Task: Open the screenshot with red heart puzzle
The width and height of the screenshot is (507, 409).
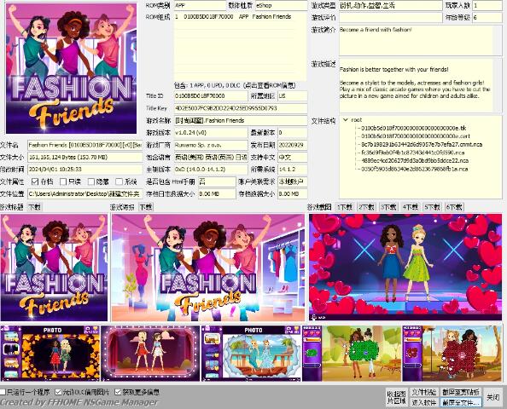Action: (x=452, y=354)
